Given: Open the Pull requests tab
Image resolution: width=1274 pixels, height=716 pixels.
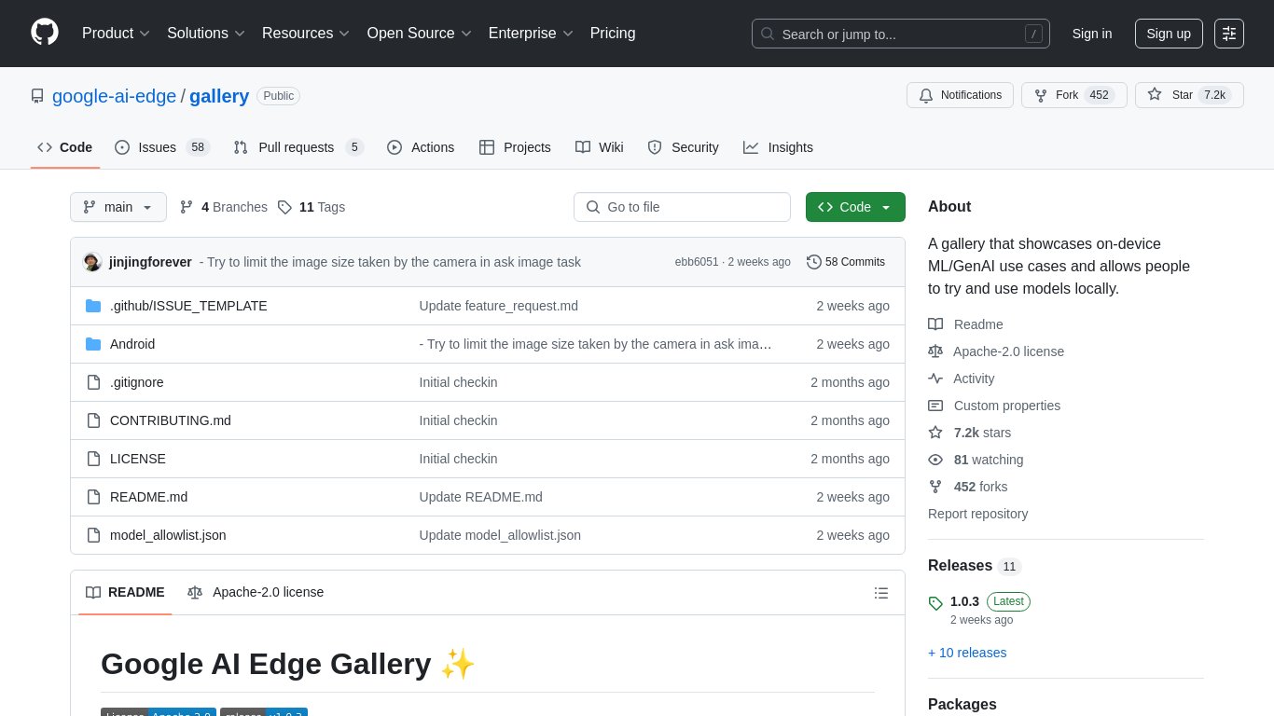Looking at the screenshot, I should [298, 147].
